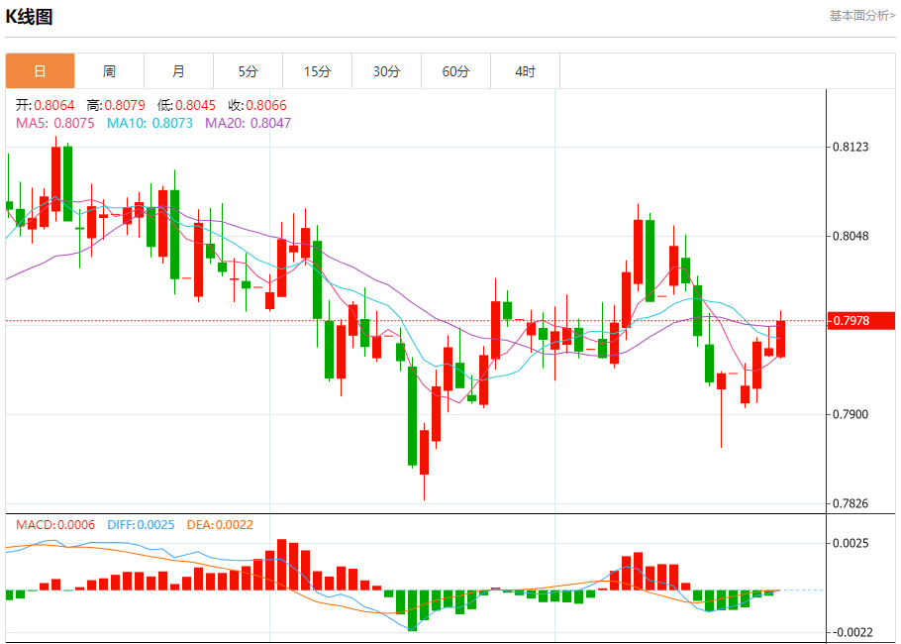The width and height of the screenshot is (901, 644).
Task: Click the DEA:0.0022 label
Action: [x=220, y=524]
